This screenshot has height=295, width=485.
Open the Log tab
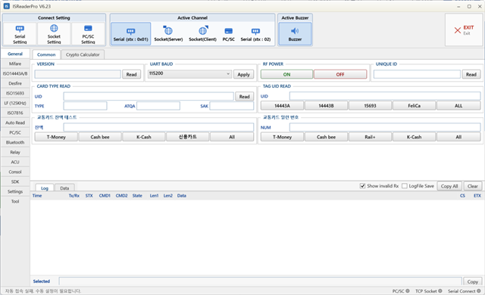click(x=45, y=188)
